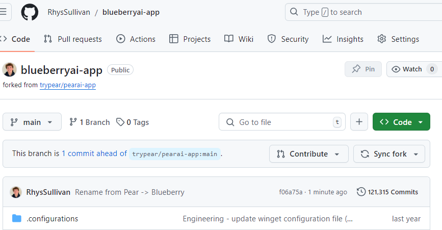Go to the GitHub homepage logo
Viewport: 442px width, 230px height.
click(30, 12)
